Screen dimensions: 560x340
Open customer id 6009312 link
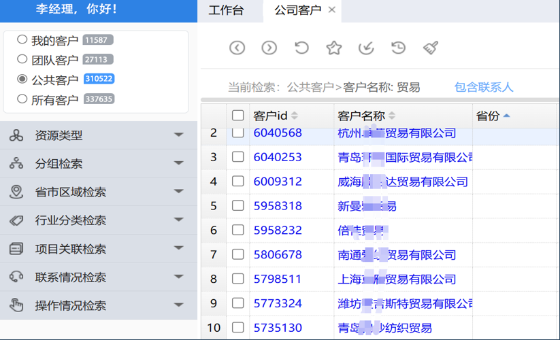click(x=278, y=182)
